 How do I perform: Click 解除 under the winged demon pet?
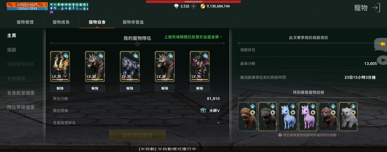(200, 88)
